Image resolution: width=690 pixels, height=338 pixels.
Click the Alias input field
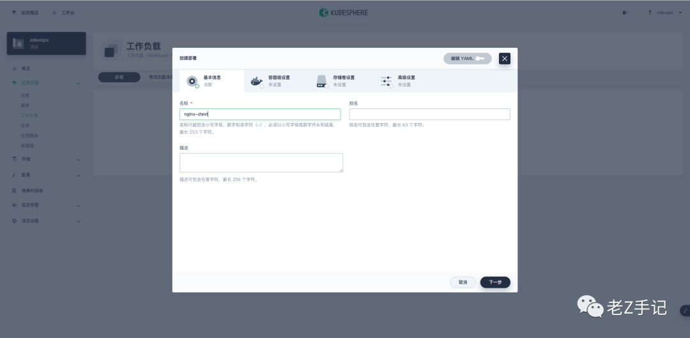pyautogui.click(x=429, y=114)
